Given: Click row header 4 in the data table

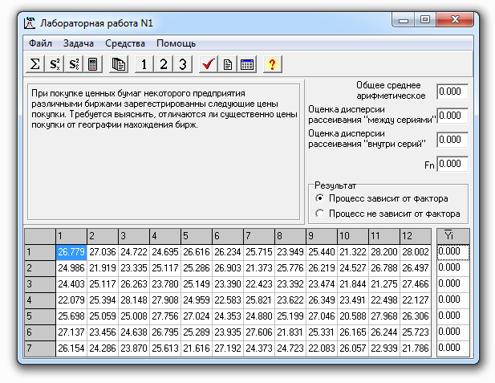Looking at the screenshot, I should (40, 300).
